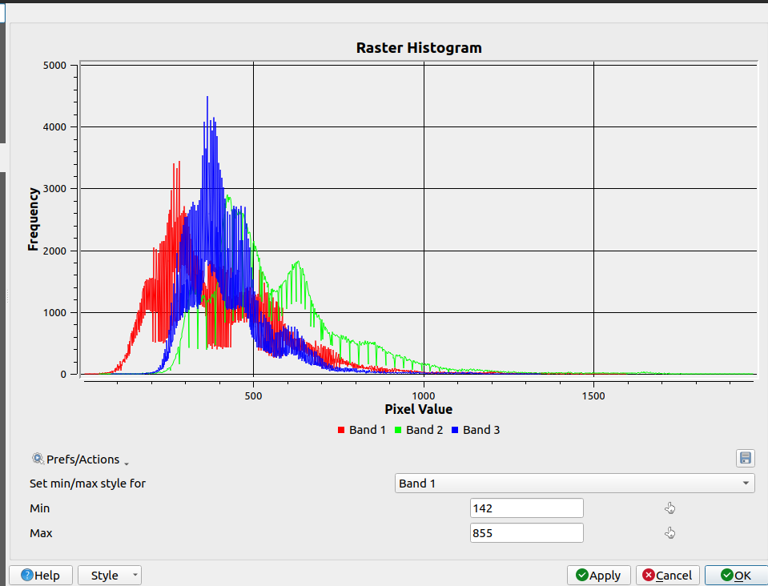This screenshot has width=768, height=586.
Task: Click the red X icon on Cancel
Action: click(647, 575)
